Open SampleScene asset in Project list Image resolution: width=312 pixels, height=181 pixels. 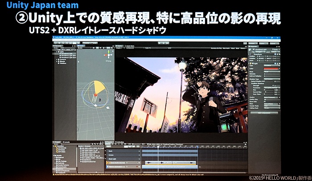(86, 160)
